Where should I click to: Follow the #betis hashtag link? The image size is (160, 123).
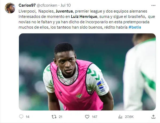coord(135,27)
